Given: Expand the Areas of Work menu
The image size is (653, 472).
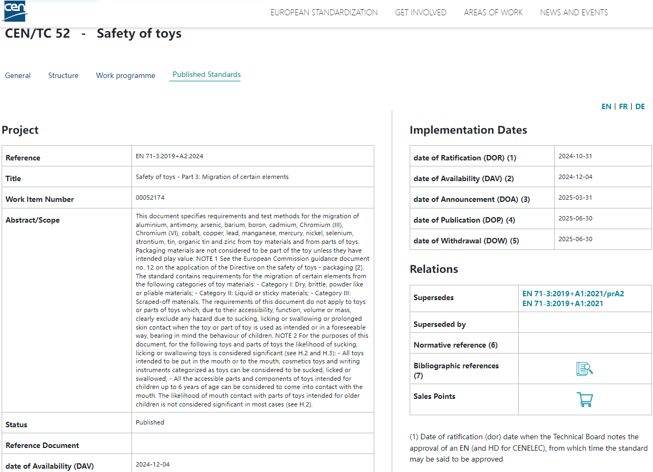Looking at the screenshot, I should 493,13.
